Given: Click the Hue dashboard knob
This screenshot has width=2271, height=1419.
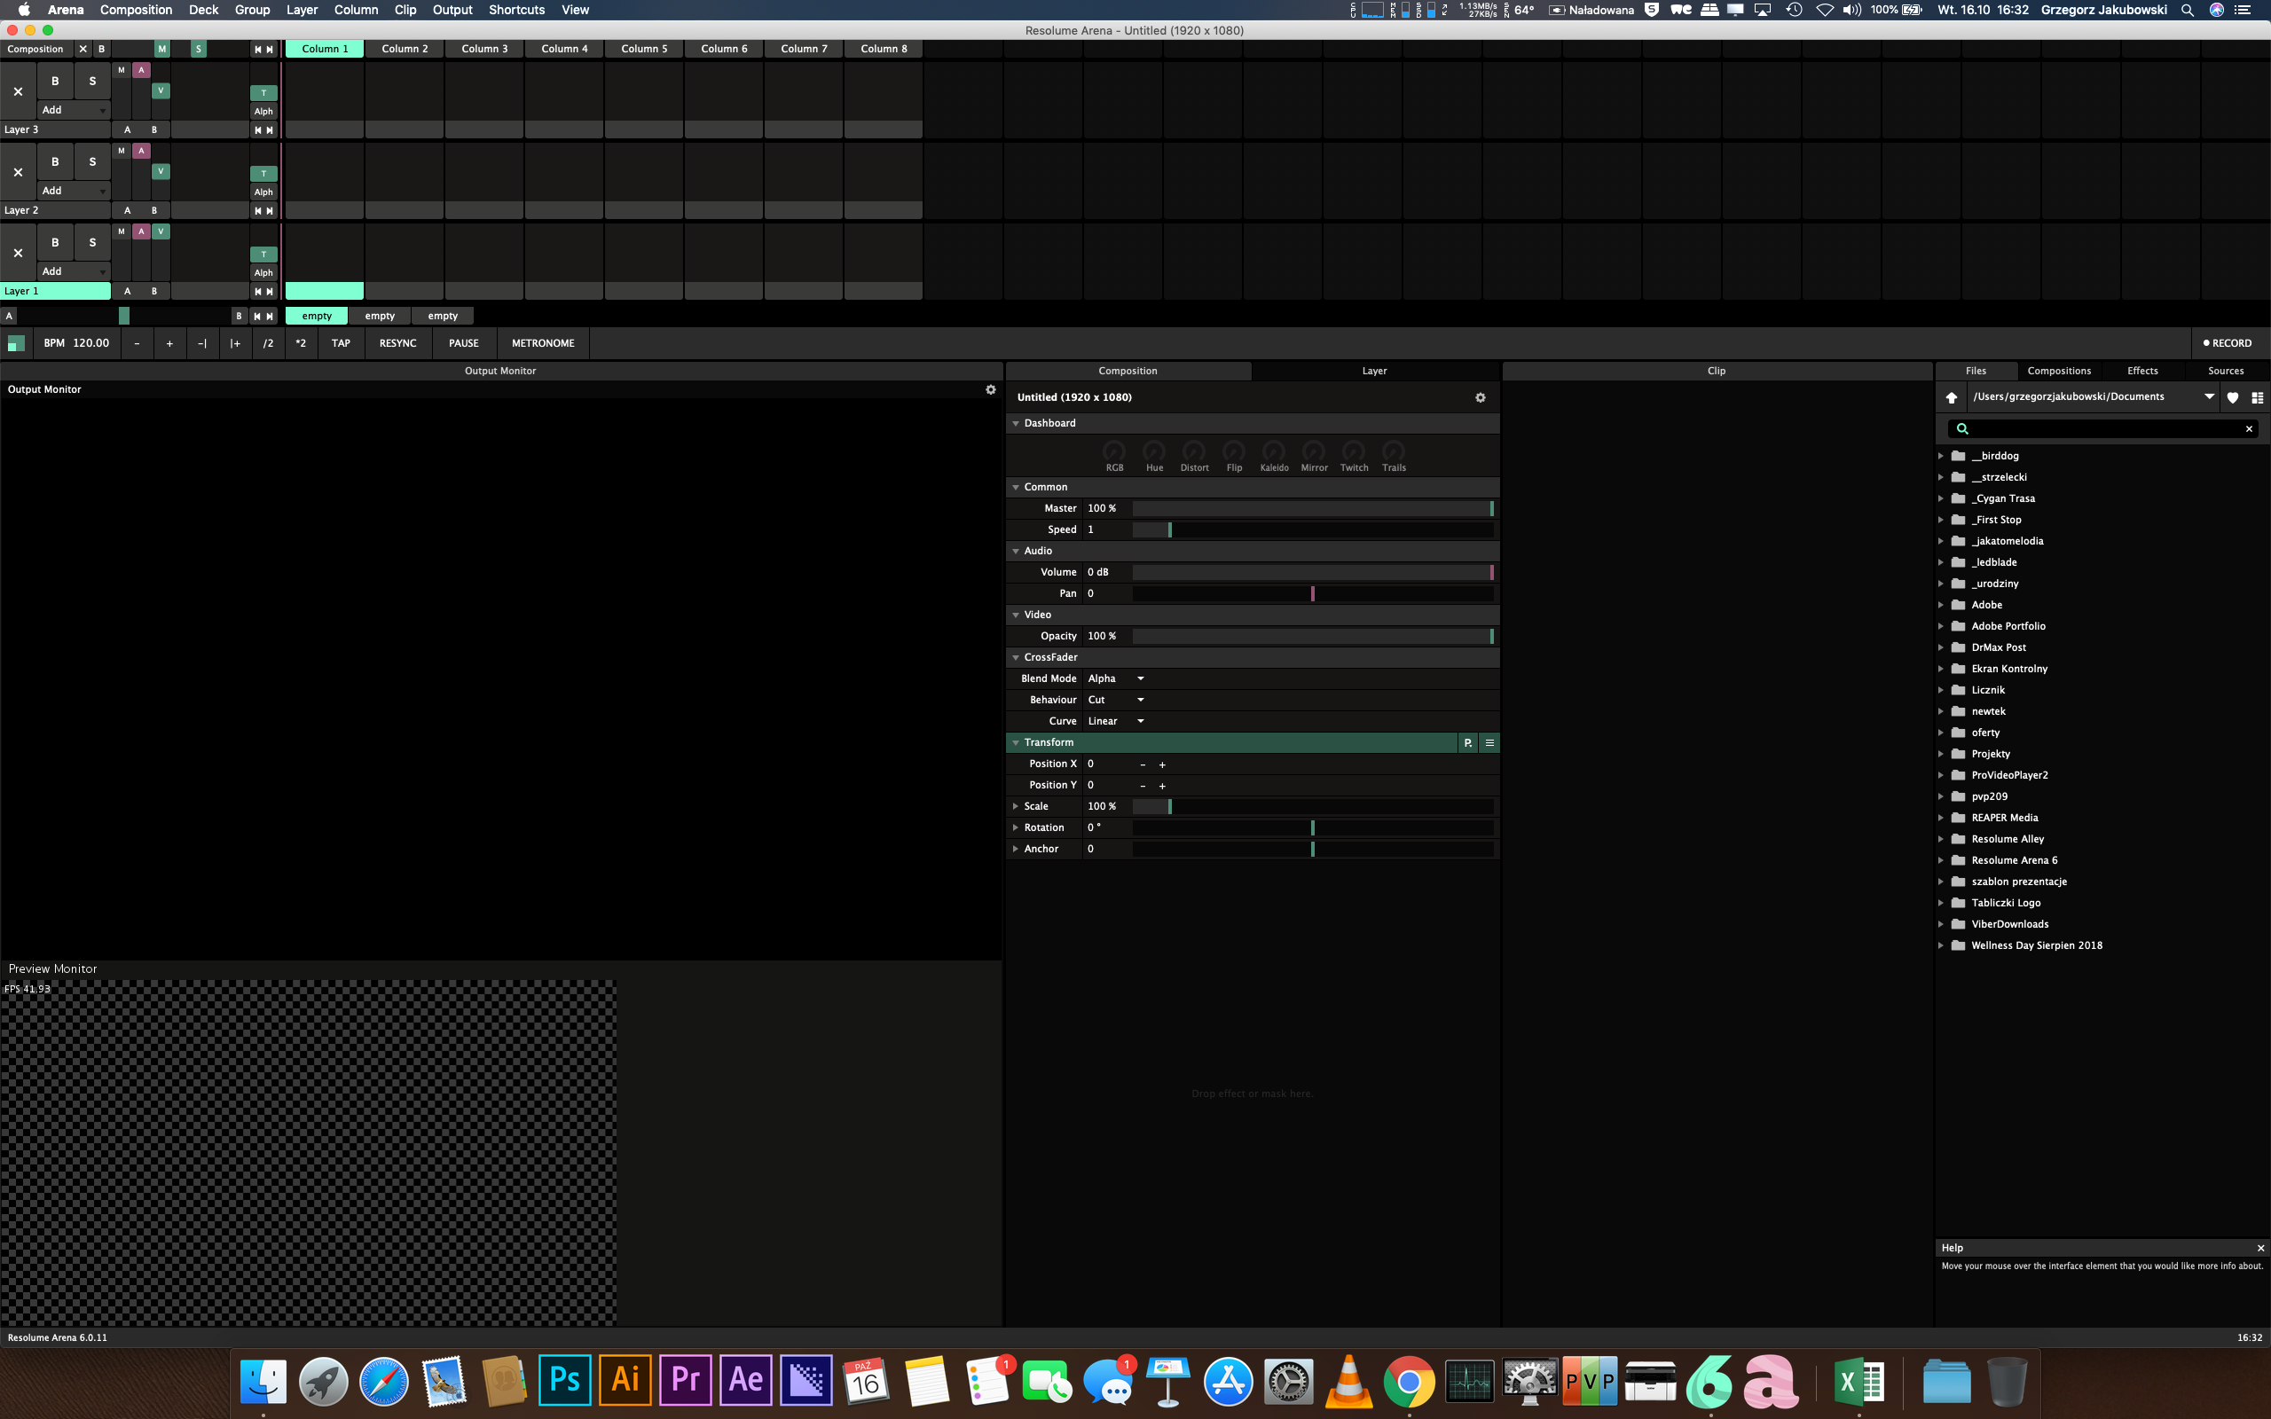Looking at the screenshot, I should tap(1154, 452).
